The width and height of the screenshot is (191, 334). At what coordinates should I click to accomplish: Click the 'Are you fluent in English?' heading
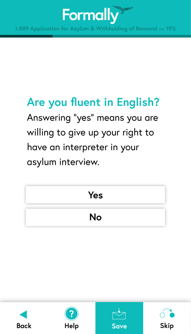[93, 102]
